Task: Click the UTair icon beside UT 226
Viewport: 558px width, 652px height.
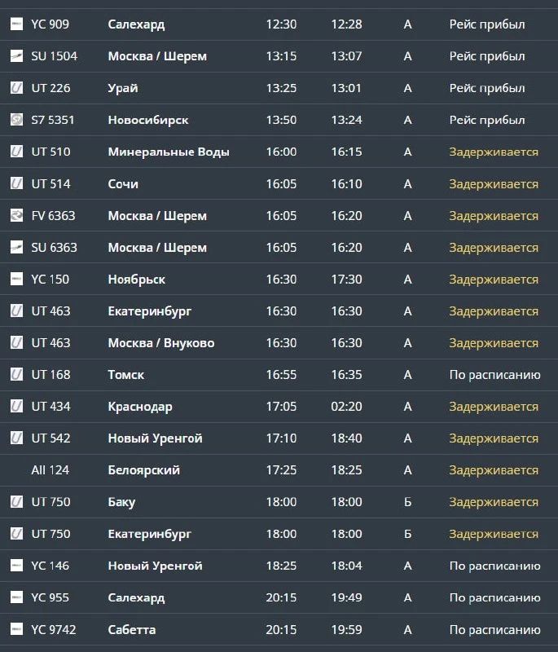Action: click(x=16, y=88)
